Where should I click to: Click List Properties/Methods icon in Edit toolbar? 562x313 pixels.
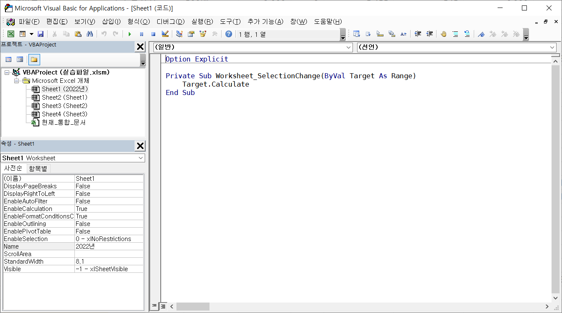[357, 34]
